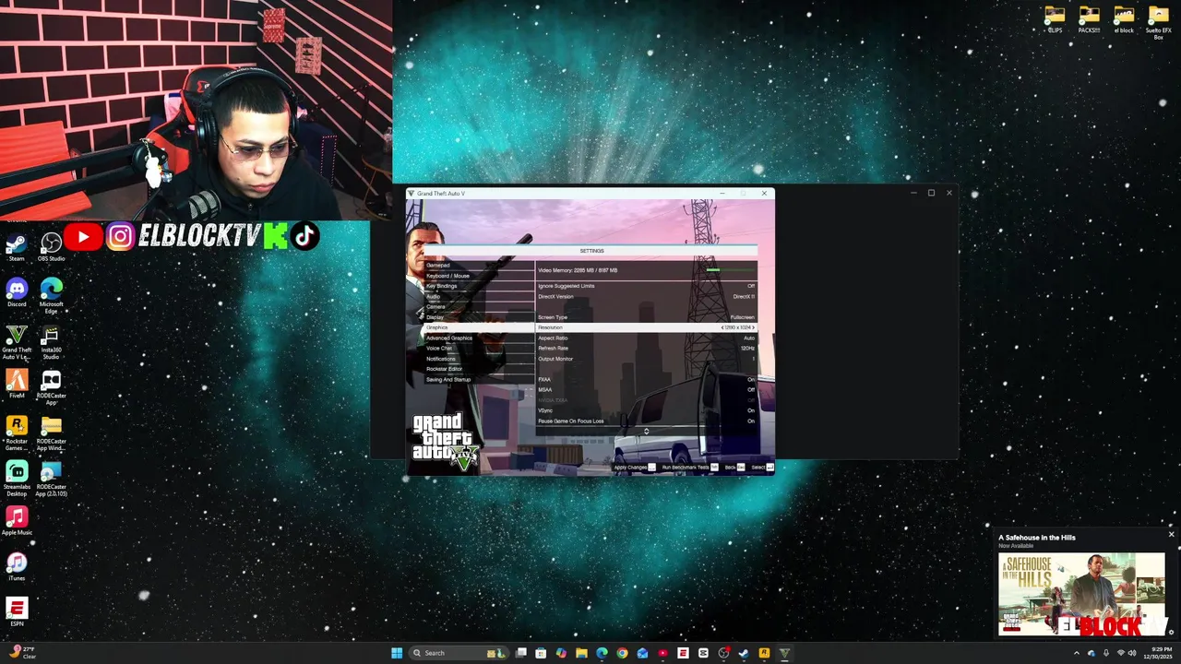Screen dimensions: 1181x664
Task: Open Microsoft Store from the taskbar
Action: pyautogui.click(x=541, y=653)
